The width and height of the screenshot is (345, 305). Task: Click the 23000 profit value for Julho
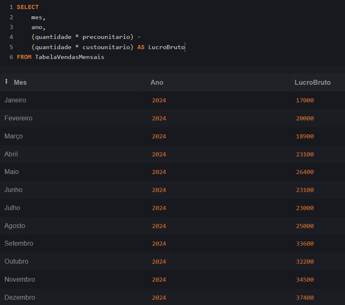(x=305, y=208)
